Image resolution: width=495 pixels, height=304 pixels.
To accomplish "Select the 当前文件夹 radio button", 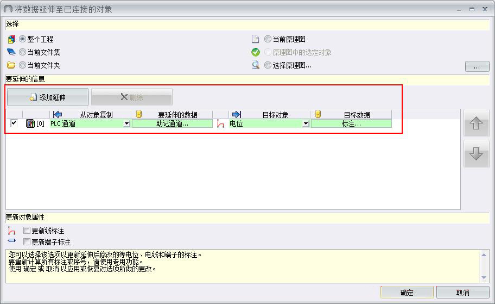I will pos(22,65).
